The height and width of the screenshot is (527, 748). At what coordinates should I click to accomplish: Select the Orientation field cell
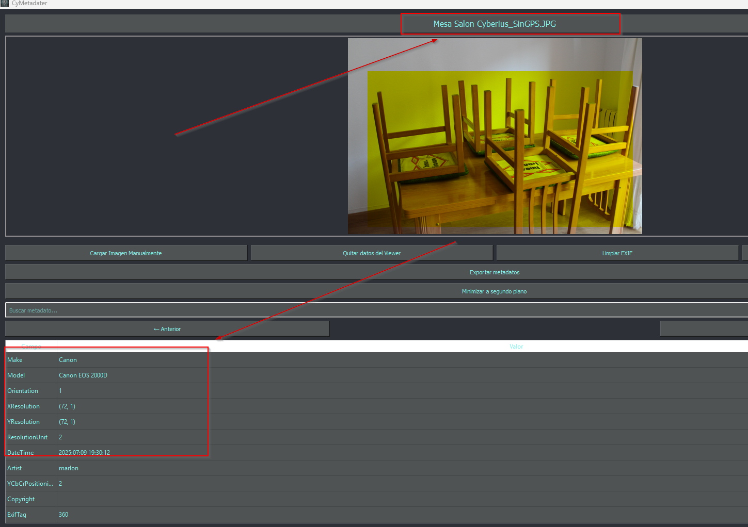tap(31, 391)
